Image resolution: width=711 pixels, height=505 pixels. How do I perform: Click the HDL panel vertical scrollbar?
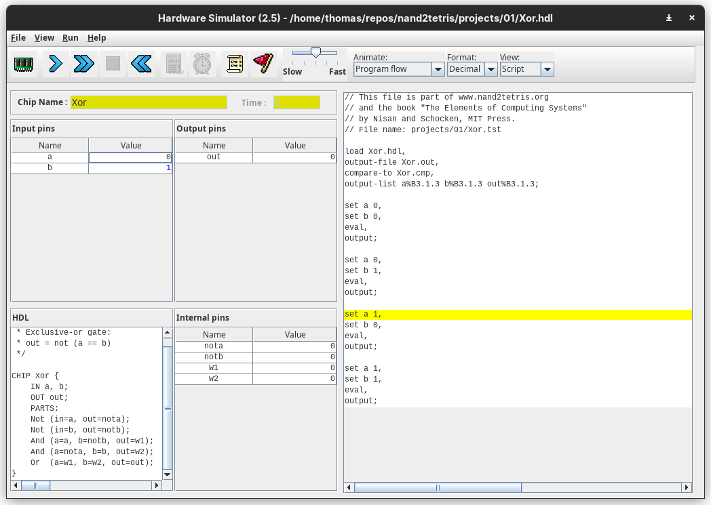coord(168,408)
